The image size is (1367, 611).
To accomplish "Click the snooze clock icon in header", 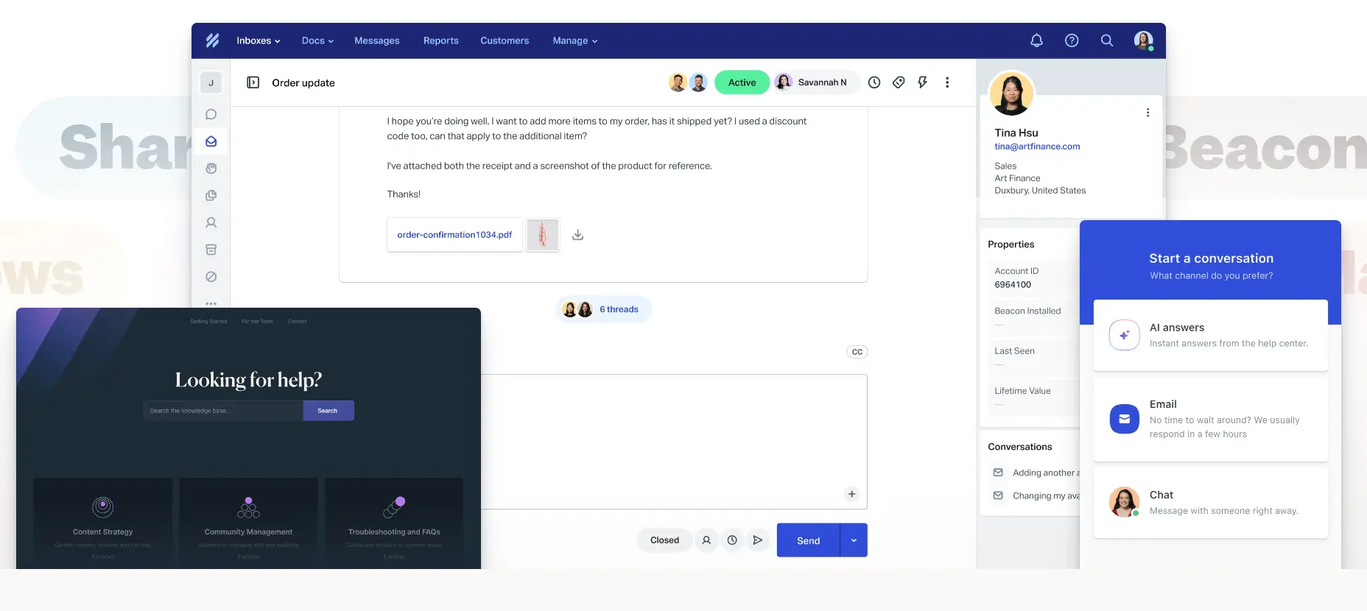I will point(874,82).
